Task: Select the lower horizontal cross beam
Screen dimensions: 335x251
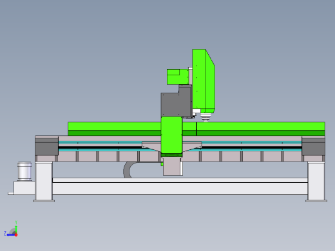Action: [x=180, y=186]
